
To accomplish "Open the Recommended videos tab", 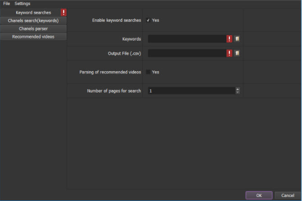I will click(33, 37).
